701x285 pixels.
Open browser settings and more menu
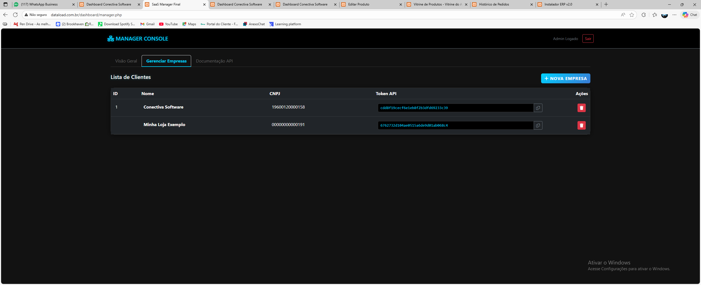coord(674,15)
